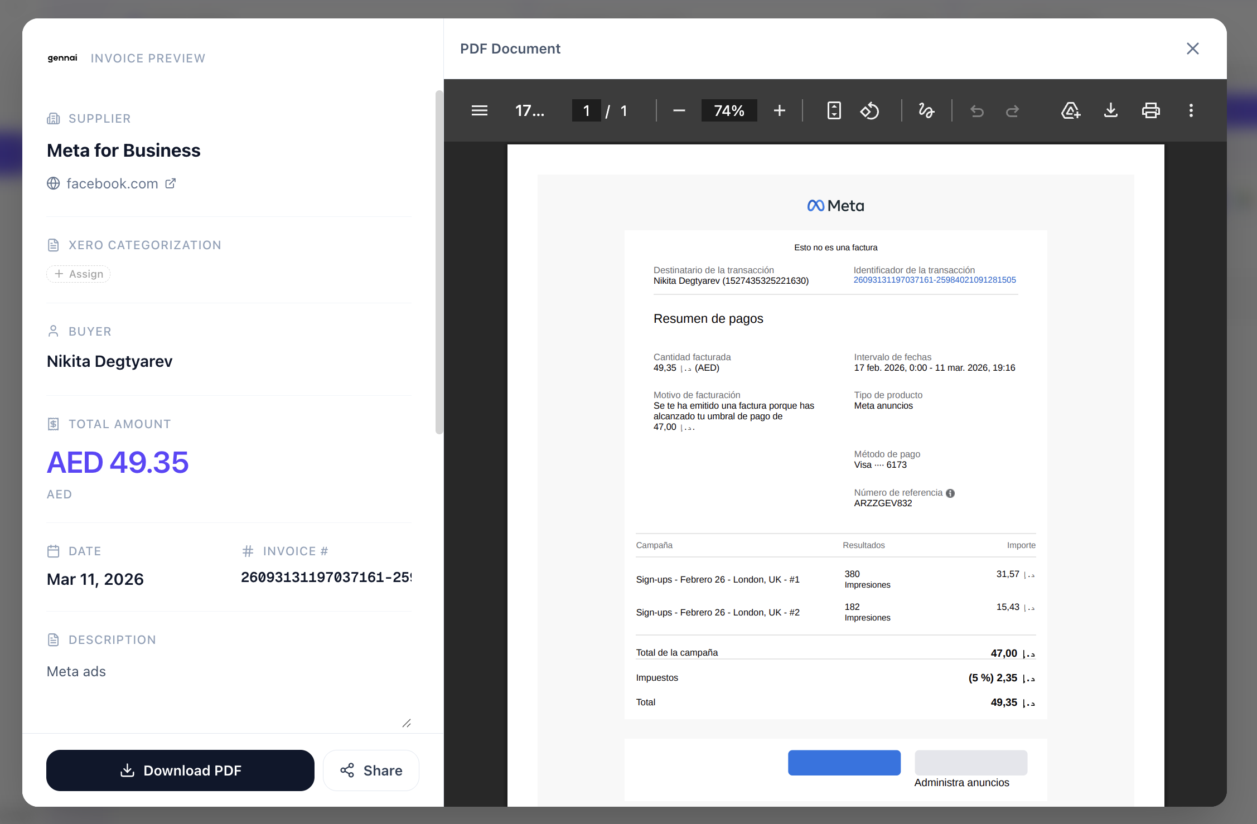
Task: Zoom out the PDF with minus icon
Action: coord(679,110)
